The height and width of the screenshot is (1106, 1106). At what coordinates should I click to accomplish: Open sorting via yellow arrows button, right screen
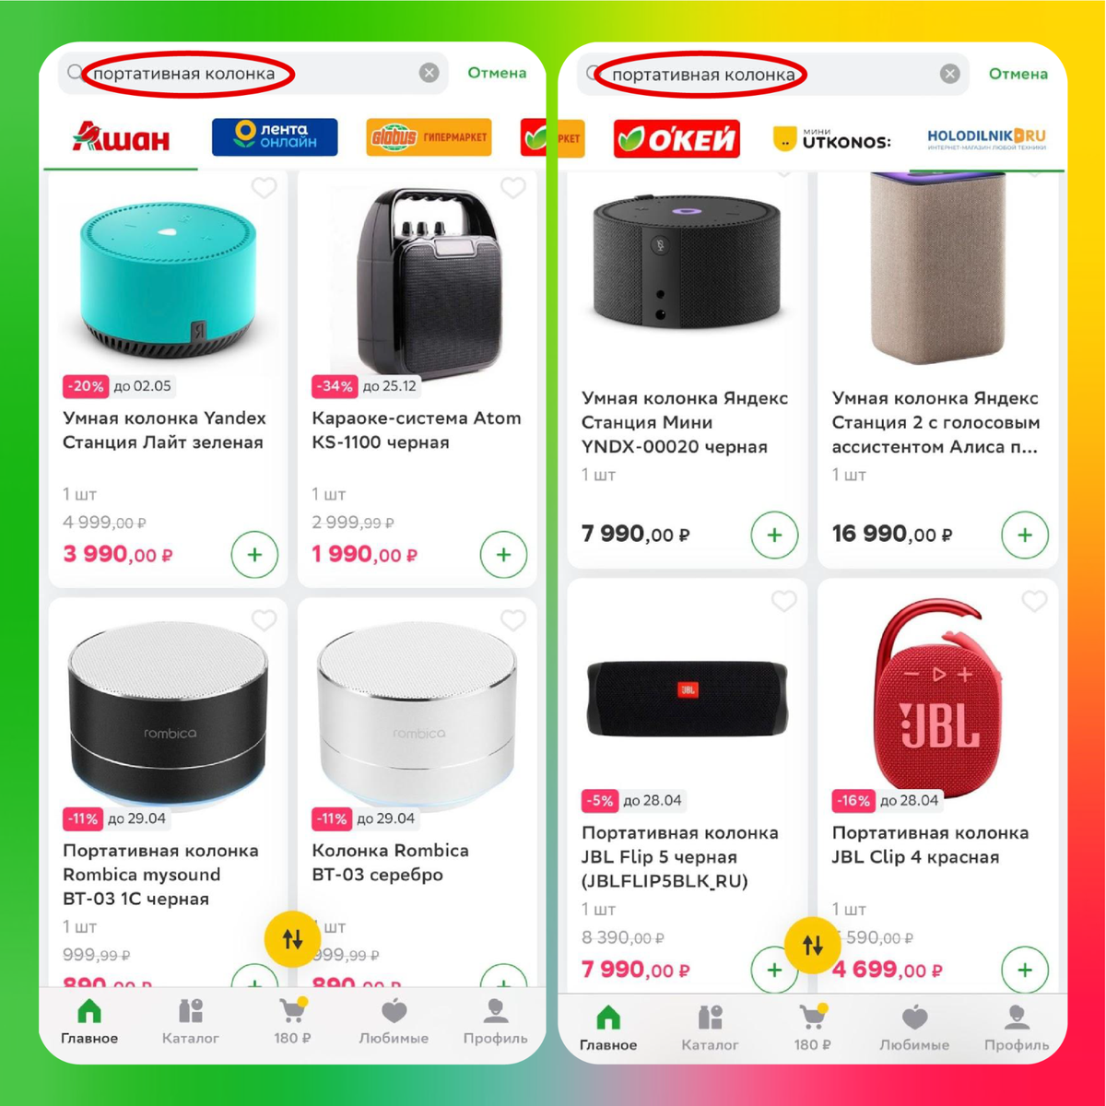813,945
